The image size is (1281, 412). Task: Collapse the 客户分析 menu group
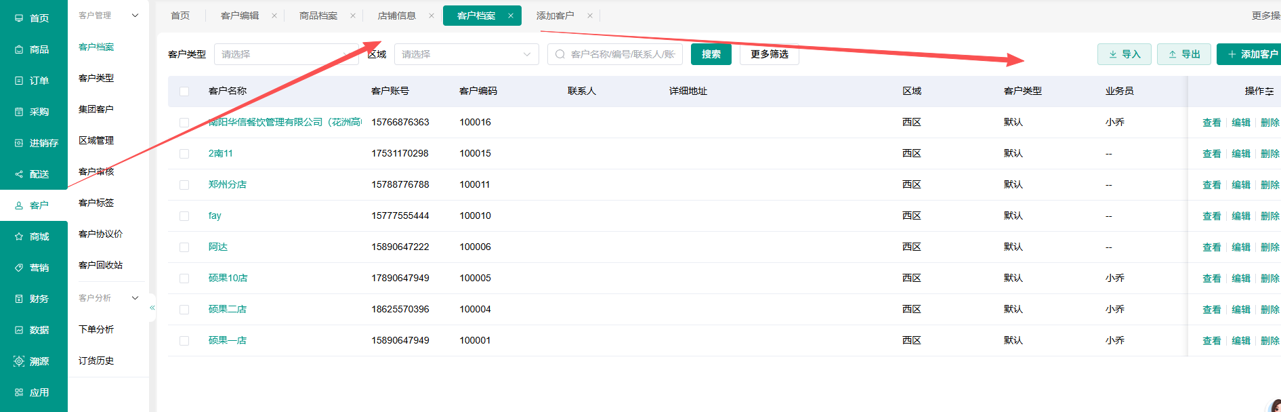click(x=135, y=297)
